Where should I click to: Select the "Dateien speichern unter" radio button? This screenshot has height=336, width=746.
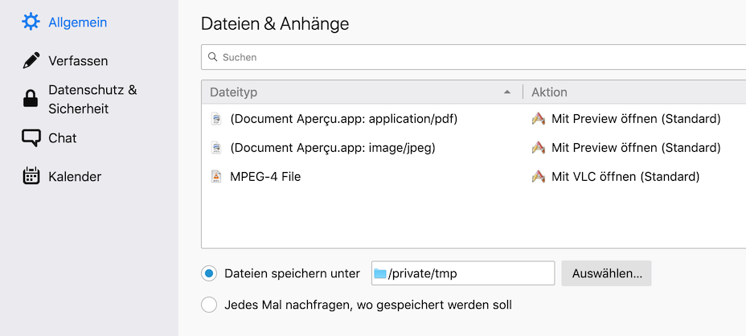[209, 273]
